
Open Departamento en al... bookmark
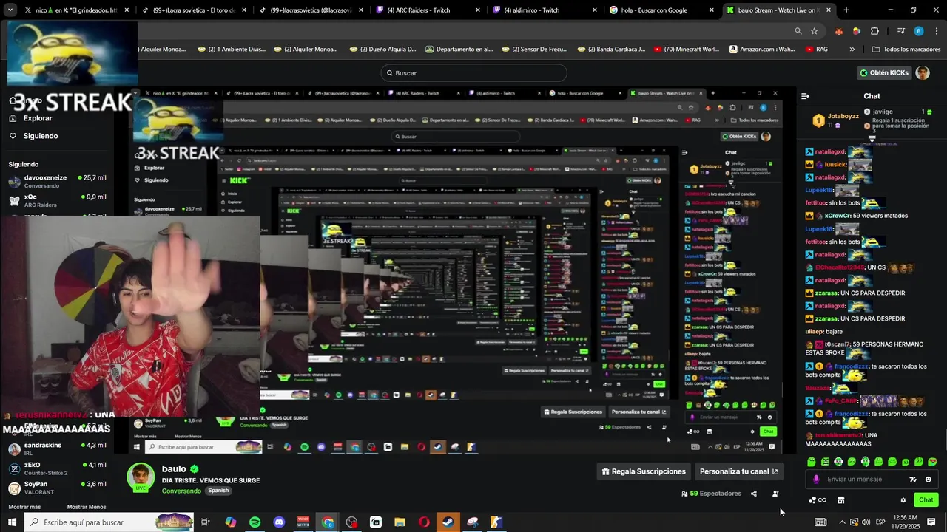coord(458,50)
